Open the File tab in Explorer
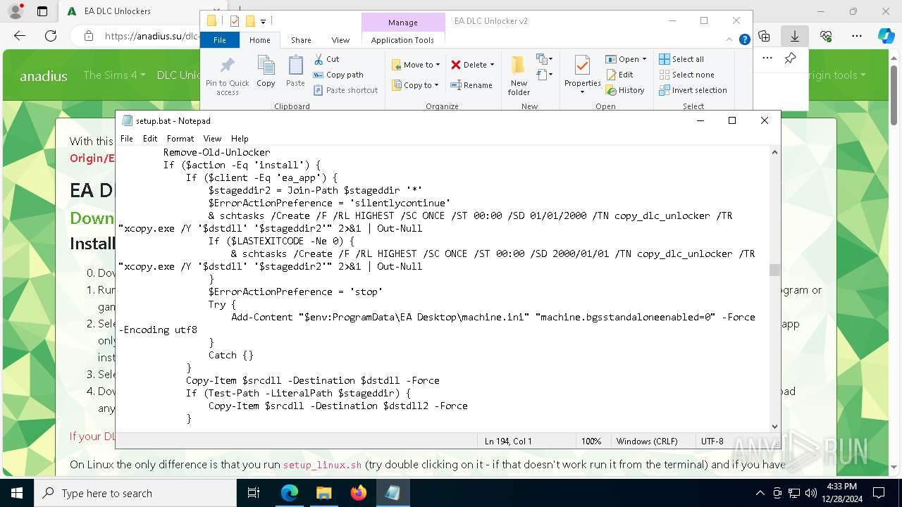Image resolution: width=902 pixels, height=507 pixels. coord(220,40)
